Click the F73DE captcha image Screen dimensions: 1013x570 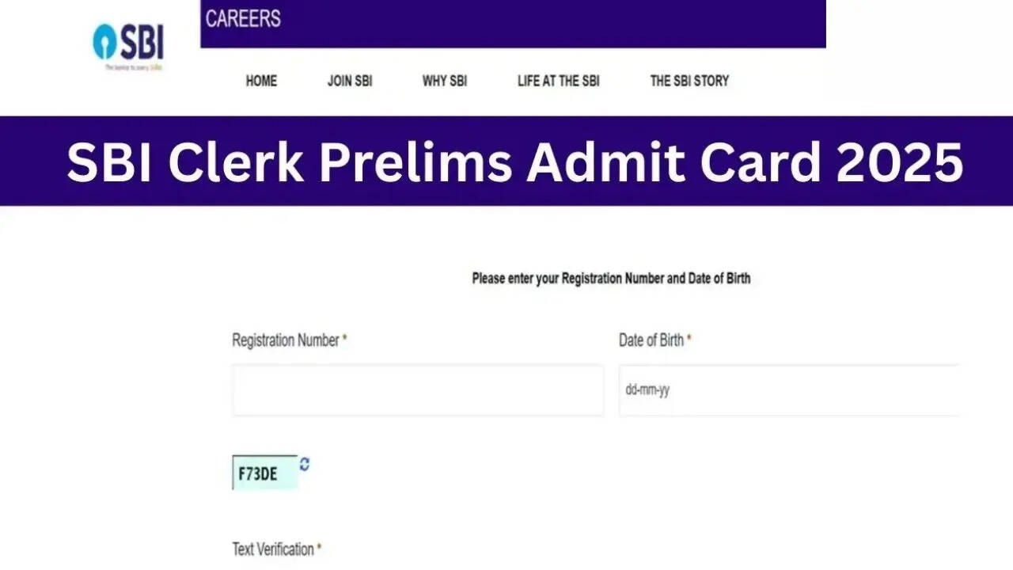point(264,473)
